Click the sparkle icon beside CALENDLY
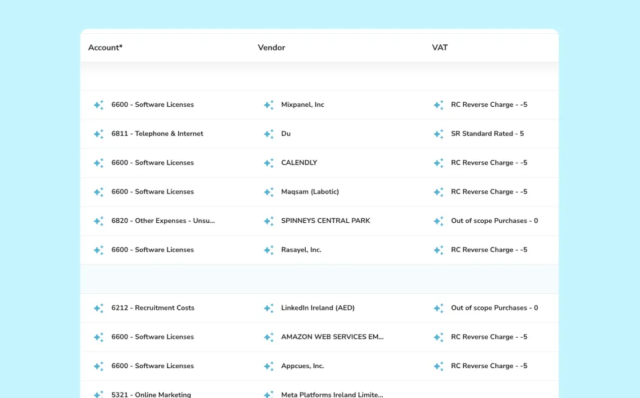 pyautogui.click(x=268, y=163)
